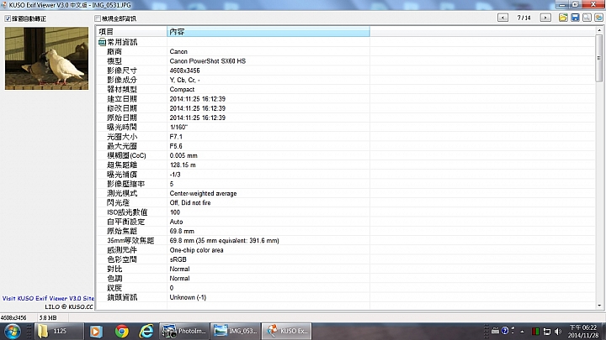606x340 pixels.
Task: Open Internet Explorer from the taskbar
Action: coord(146,331)
